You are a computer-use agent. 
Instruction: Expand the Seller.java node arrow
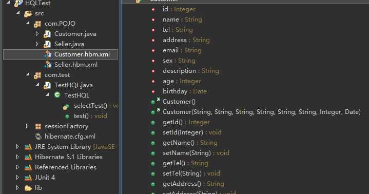pyautogui.click(x=37, y=44)
